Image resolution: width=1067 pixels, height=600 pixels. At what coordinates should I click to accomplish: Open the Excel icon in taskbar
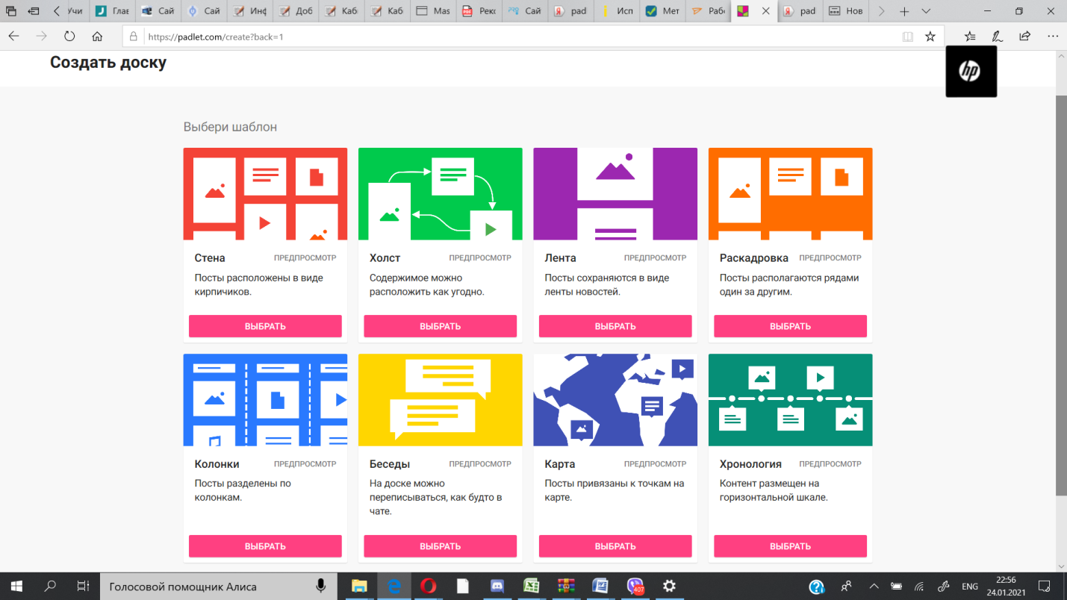tap(532, 586)
